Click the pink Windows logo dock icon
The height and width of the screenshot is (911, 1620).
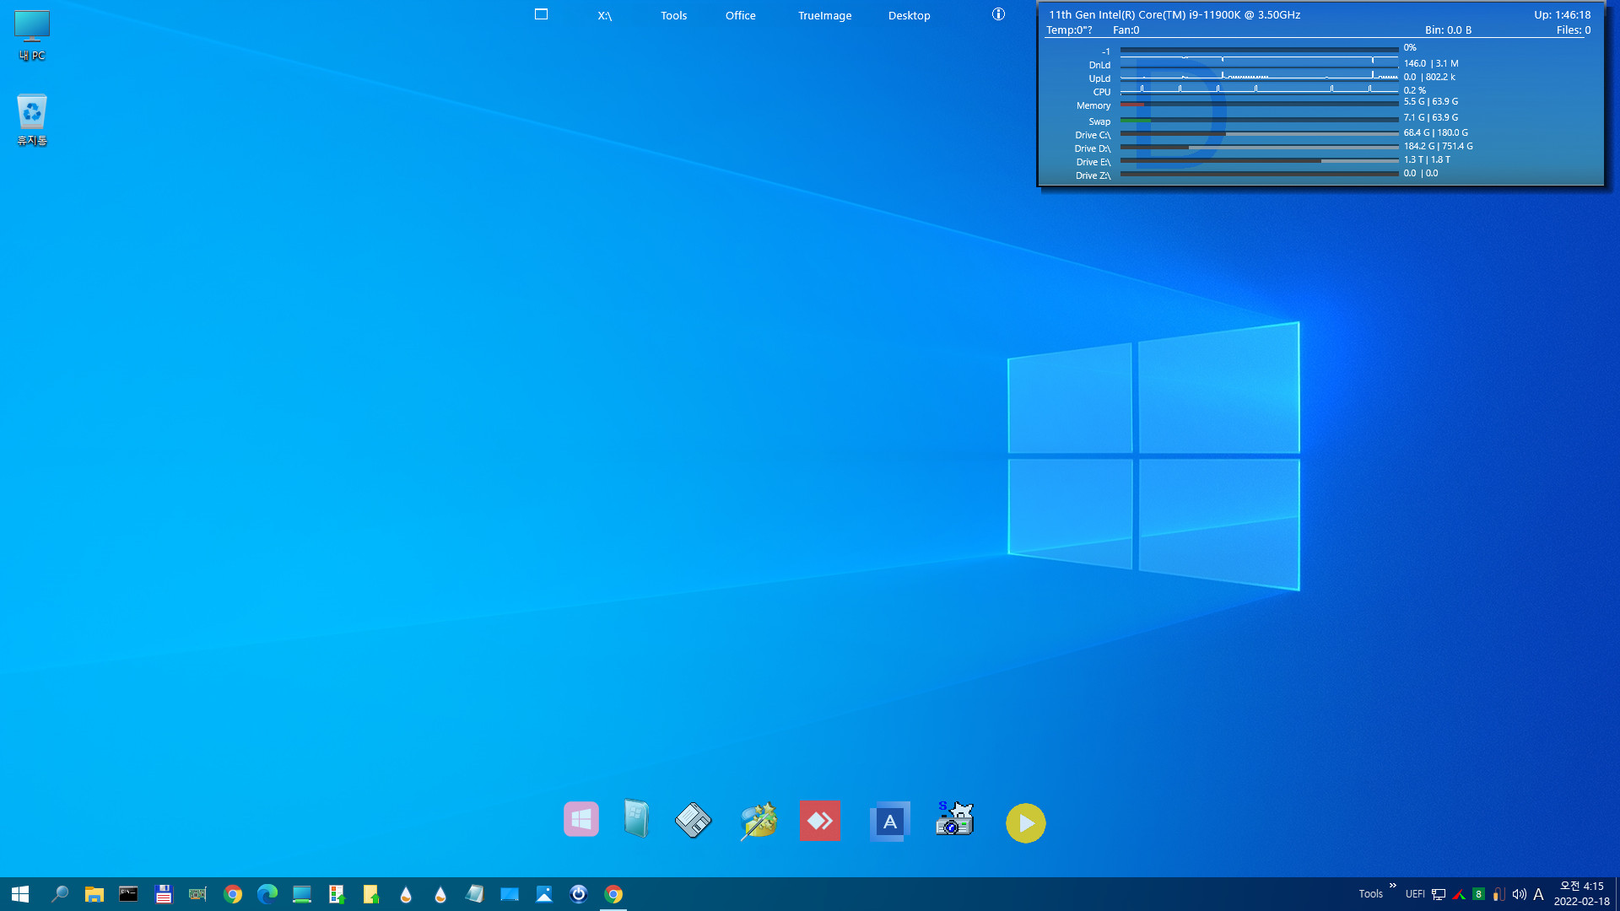click(x=581, y=819)
